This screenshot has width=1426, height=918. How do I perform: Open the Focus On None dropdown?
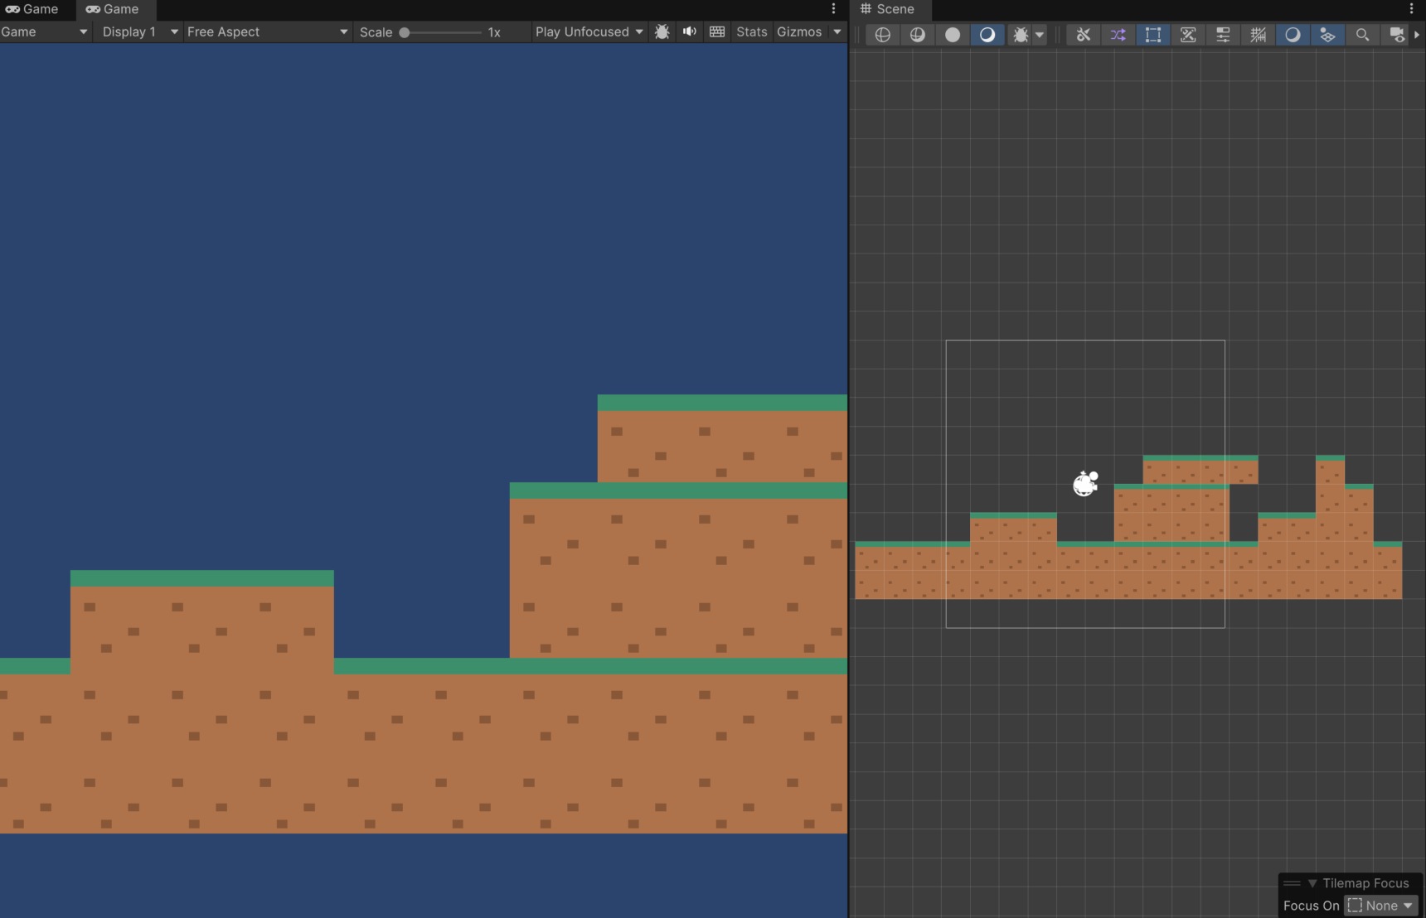1380,906
